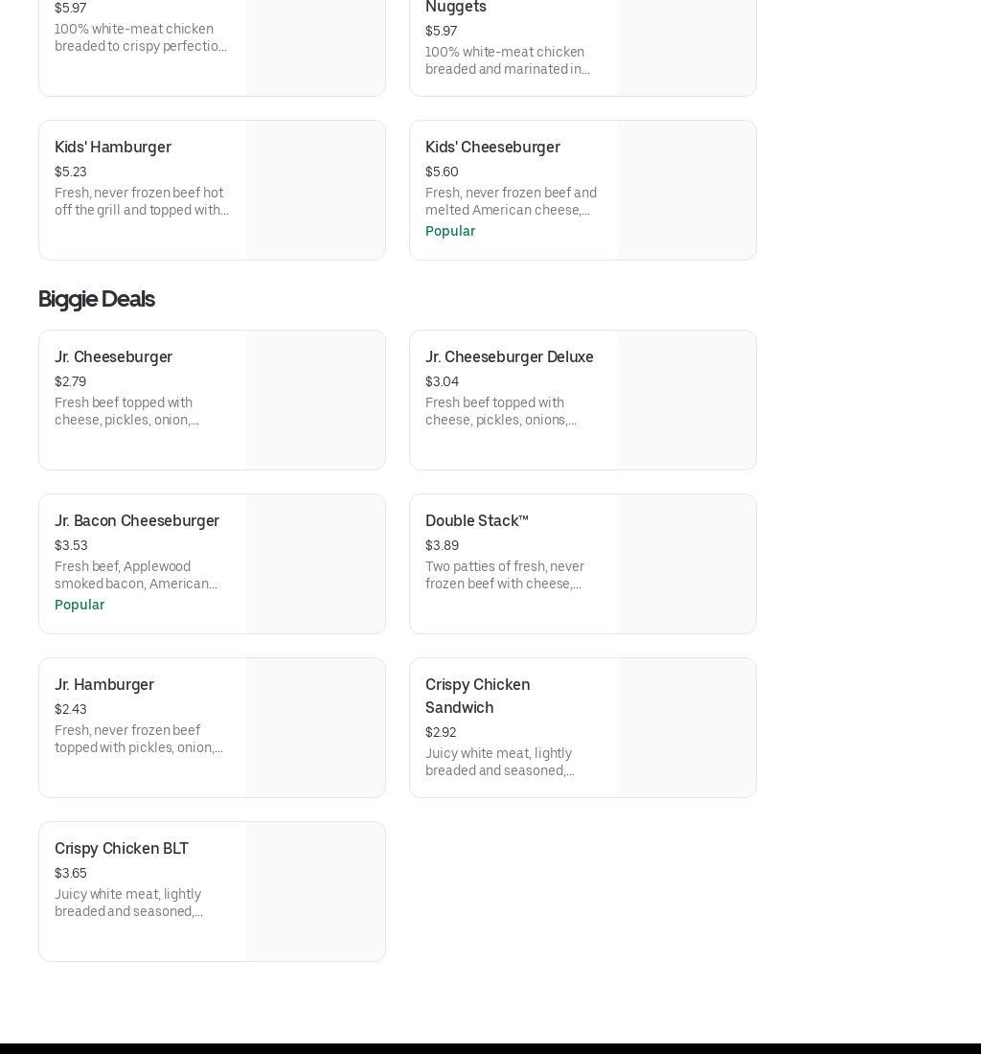
Task: Click the Jr. Cheeseburger image thumbnail
Action: pos(315,401)
